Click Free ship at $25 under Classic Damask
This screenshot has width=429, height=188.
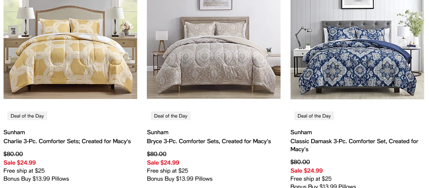[x=311, y=179]
